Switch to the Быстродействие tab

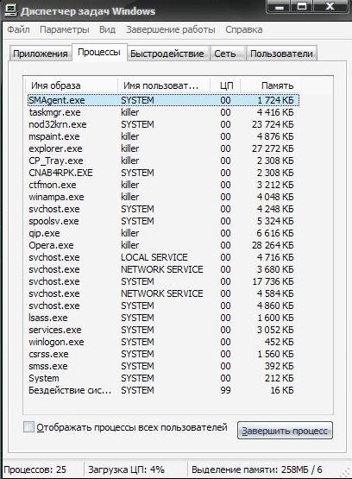167,54
